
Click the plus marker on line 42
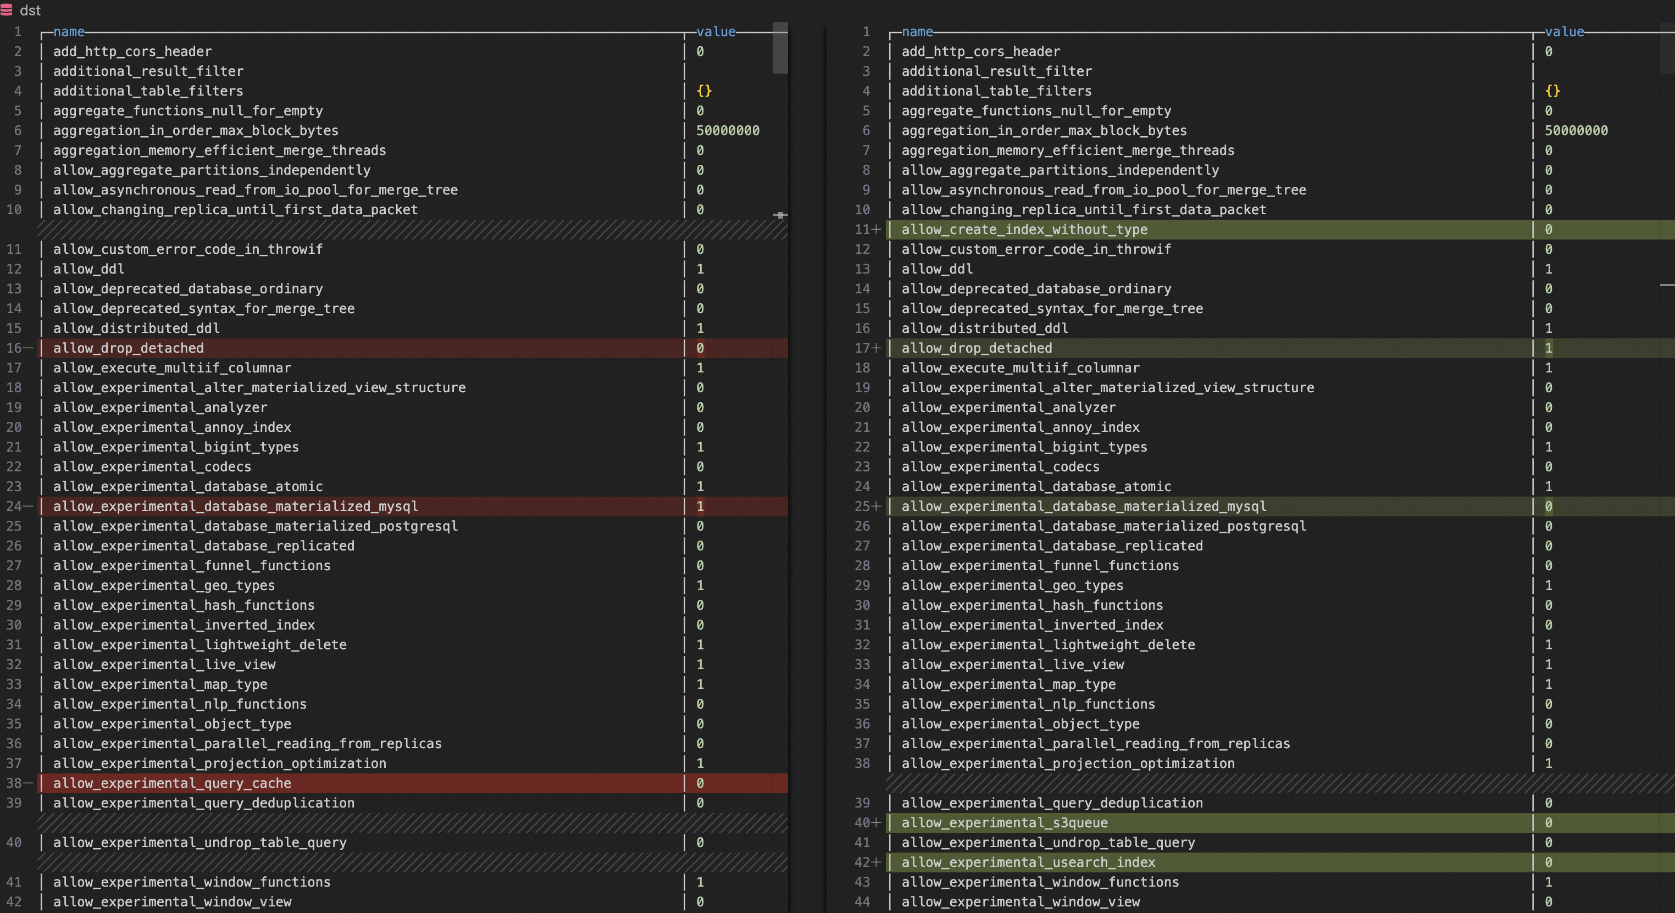tap(876, 862)
